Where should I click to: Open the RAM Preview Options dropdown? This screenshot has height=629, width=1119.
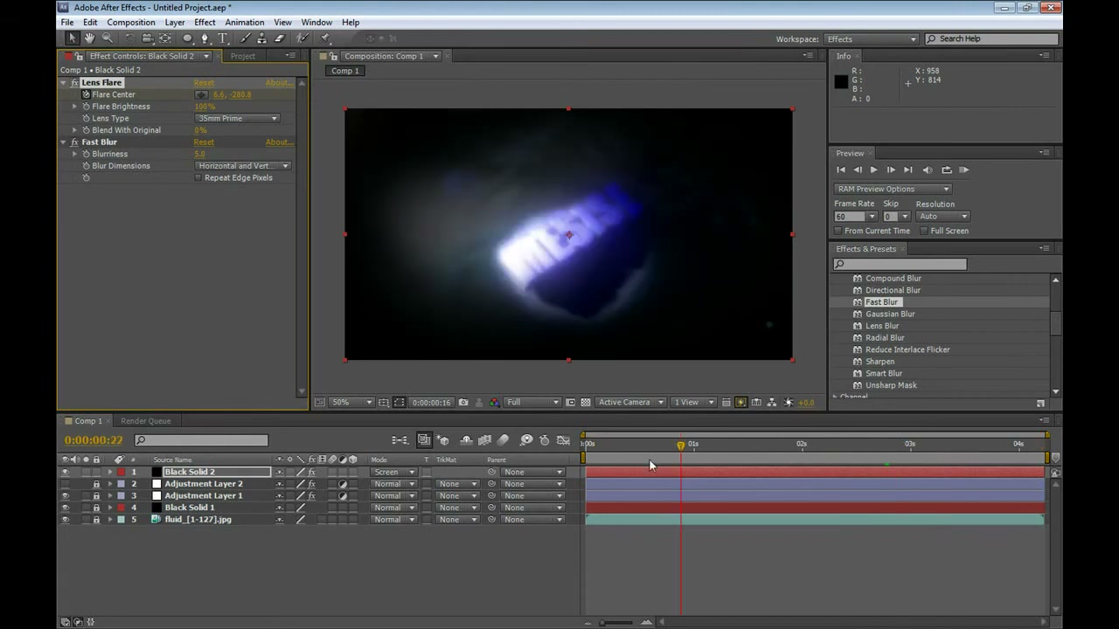(892, 189)
